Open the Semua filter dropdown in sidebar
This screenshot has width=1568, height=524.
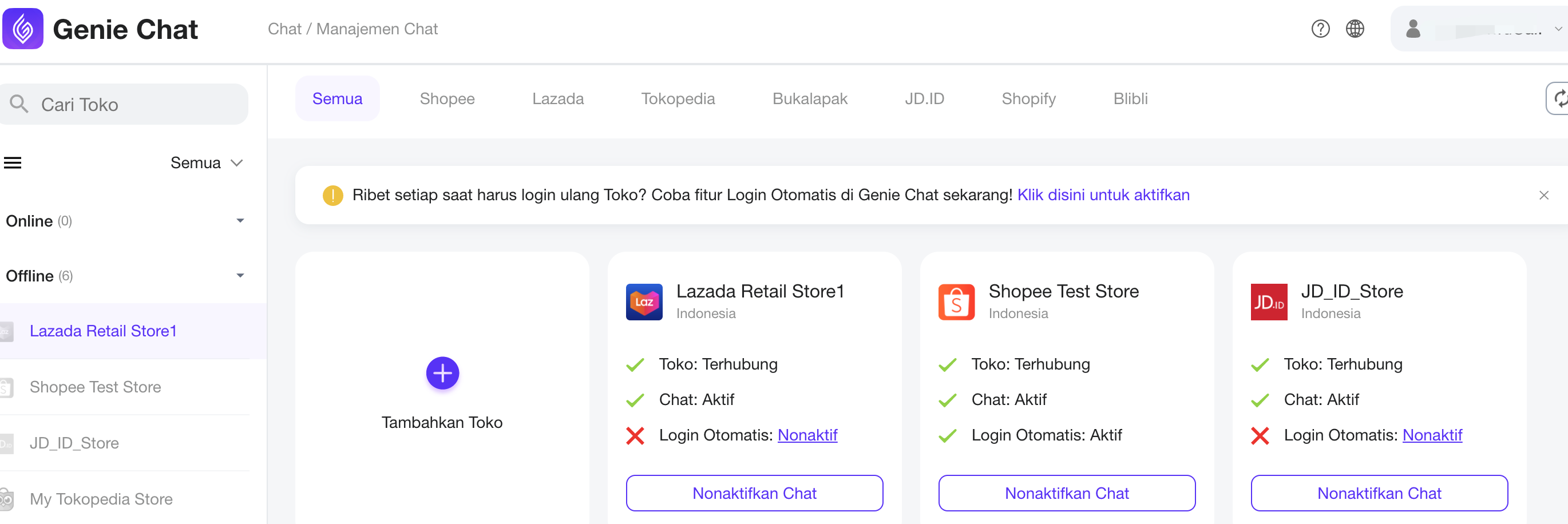pos(207,162)
